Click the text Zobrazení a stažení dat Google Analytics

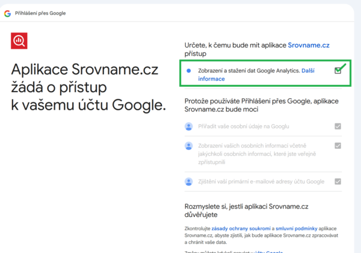point(249,70)
